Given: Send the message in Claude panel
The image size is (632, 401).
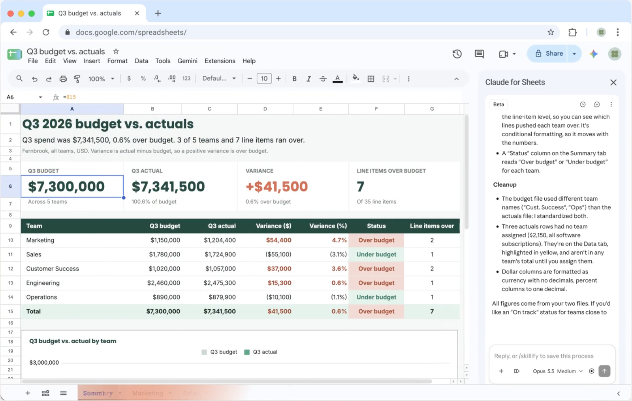Looking at the screenshot, I should 604,371.
